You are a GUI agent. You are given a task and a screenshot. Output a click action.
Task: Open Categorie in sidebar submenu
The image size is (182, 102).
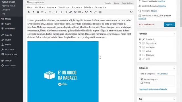[x=6, y=10]
